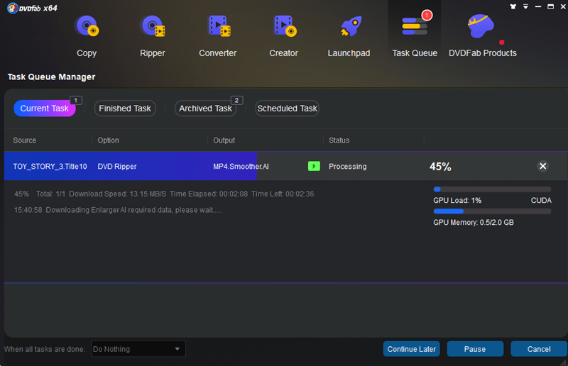Open the Creator module

tap(283, 36)
